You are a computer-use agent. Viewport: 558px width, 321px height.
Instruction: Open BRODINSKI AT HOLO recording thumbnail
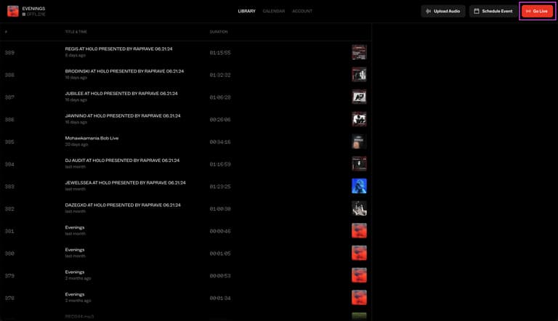pos(359,75)
